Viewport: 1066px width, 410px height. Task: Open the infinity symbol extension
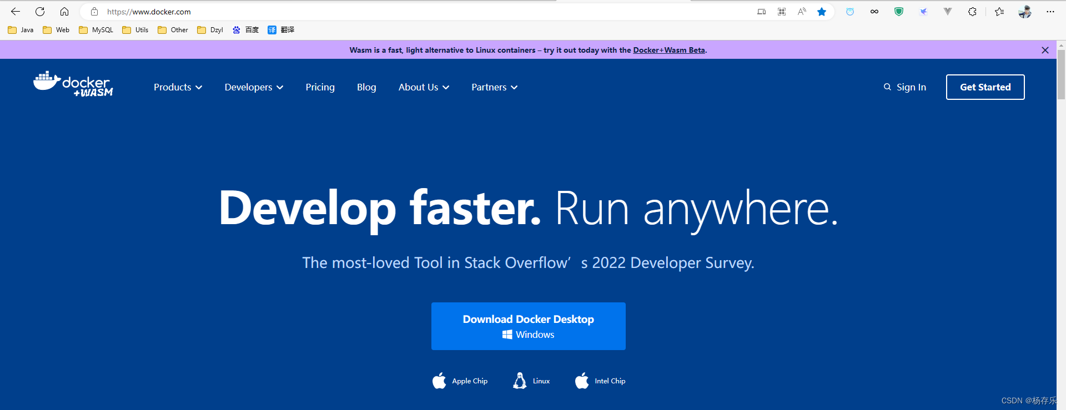(874, 12)
